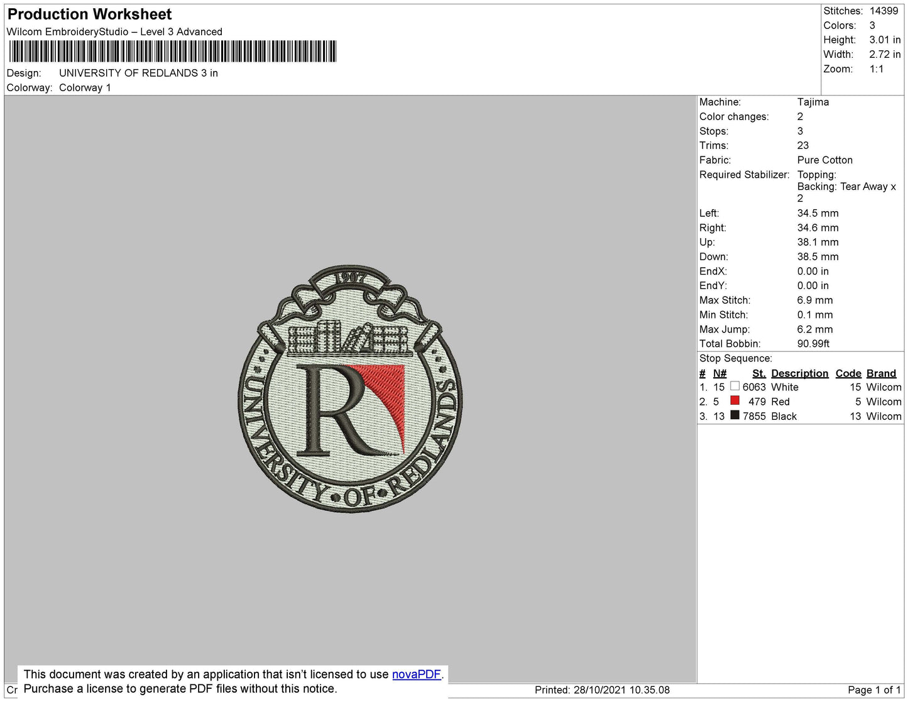Select the Right value '34.6 mm'
Image resolution: width=908 pixels, height=702 pixels.
[x=818, y=228]
